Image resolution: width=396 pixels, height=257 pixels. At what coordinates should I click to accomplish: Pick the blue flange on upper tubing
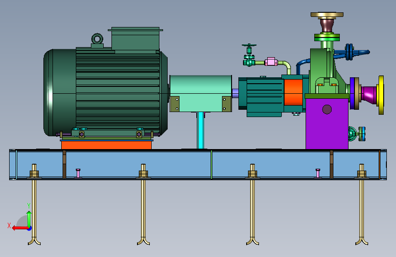(349, 52)
